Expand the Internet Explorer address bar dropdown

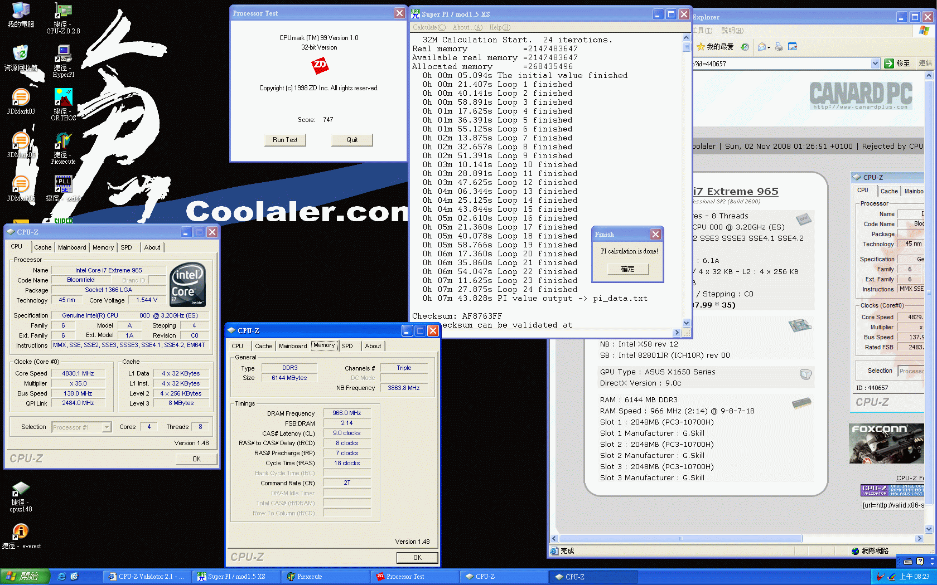[875, 64]
